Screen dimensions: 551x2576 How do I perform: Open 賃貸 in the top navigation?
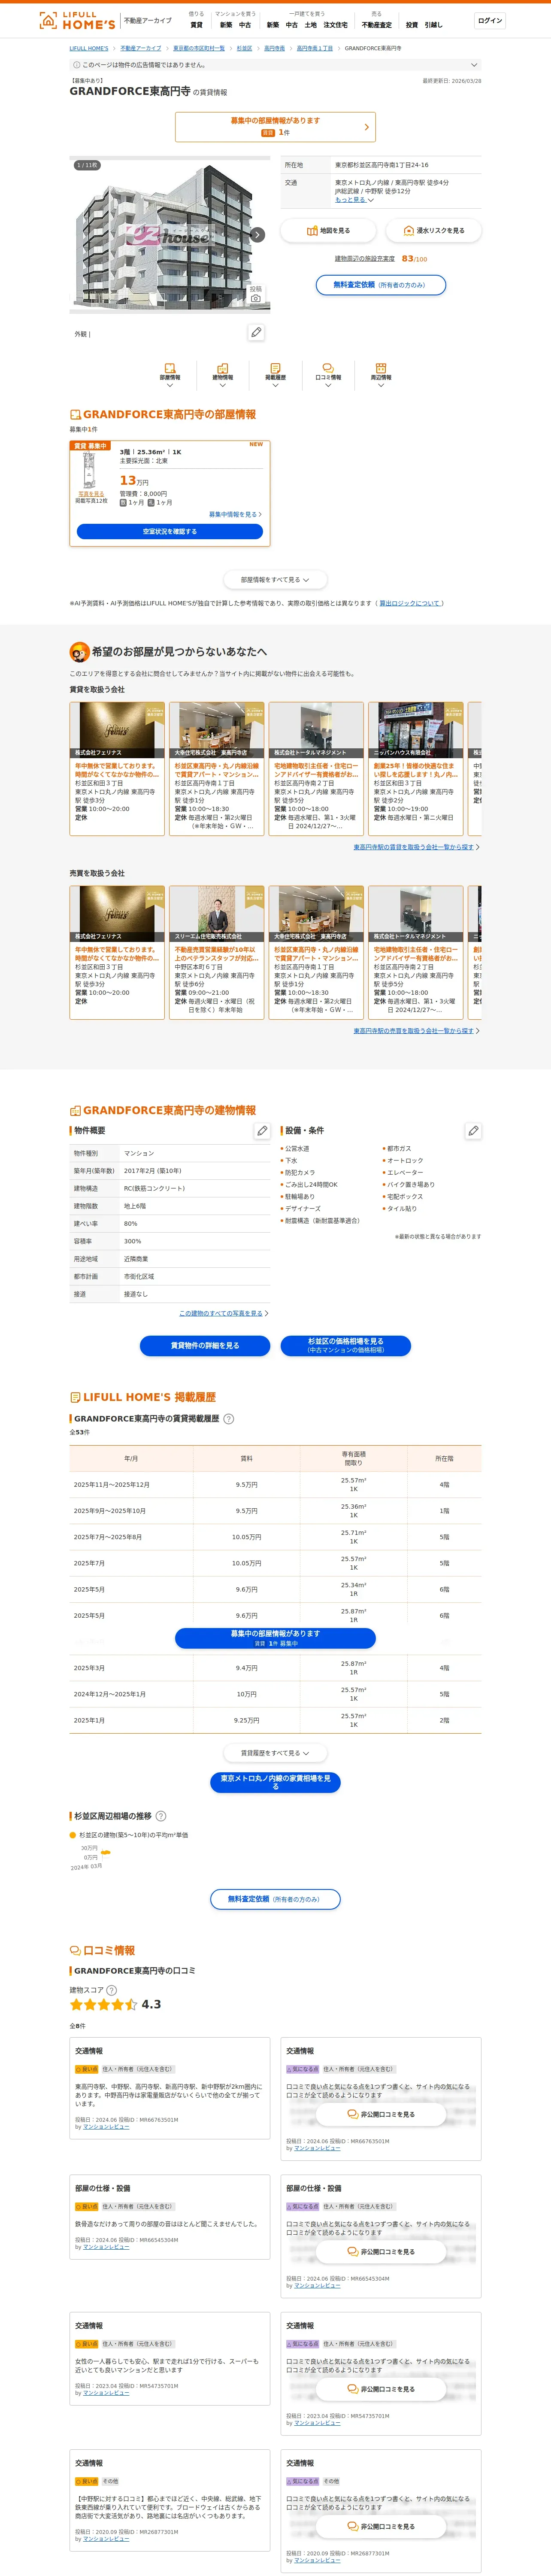coord(196,25)
